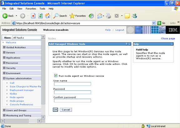180x128 pixels.
Task: Uncheck Run node agent as Windows service
Action: tap(56, 76)
